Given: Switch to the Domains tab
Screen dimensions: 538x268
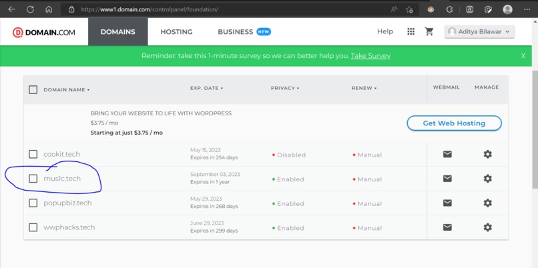Looking at the screenshot, I should pos(117,32).
